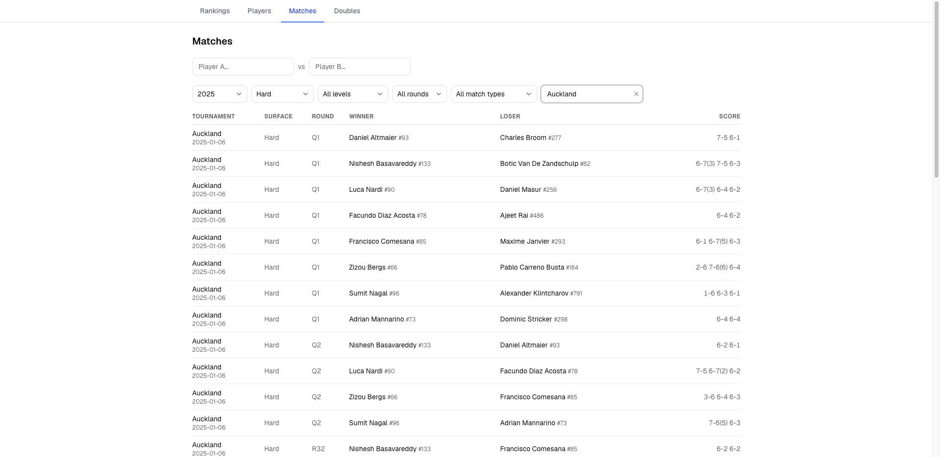Focus the Player A input field
The width and height of the screenshot is (940, 457).
pyautogui.click(x=243, y=67)
